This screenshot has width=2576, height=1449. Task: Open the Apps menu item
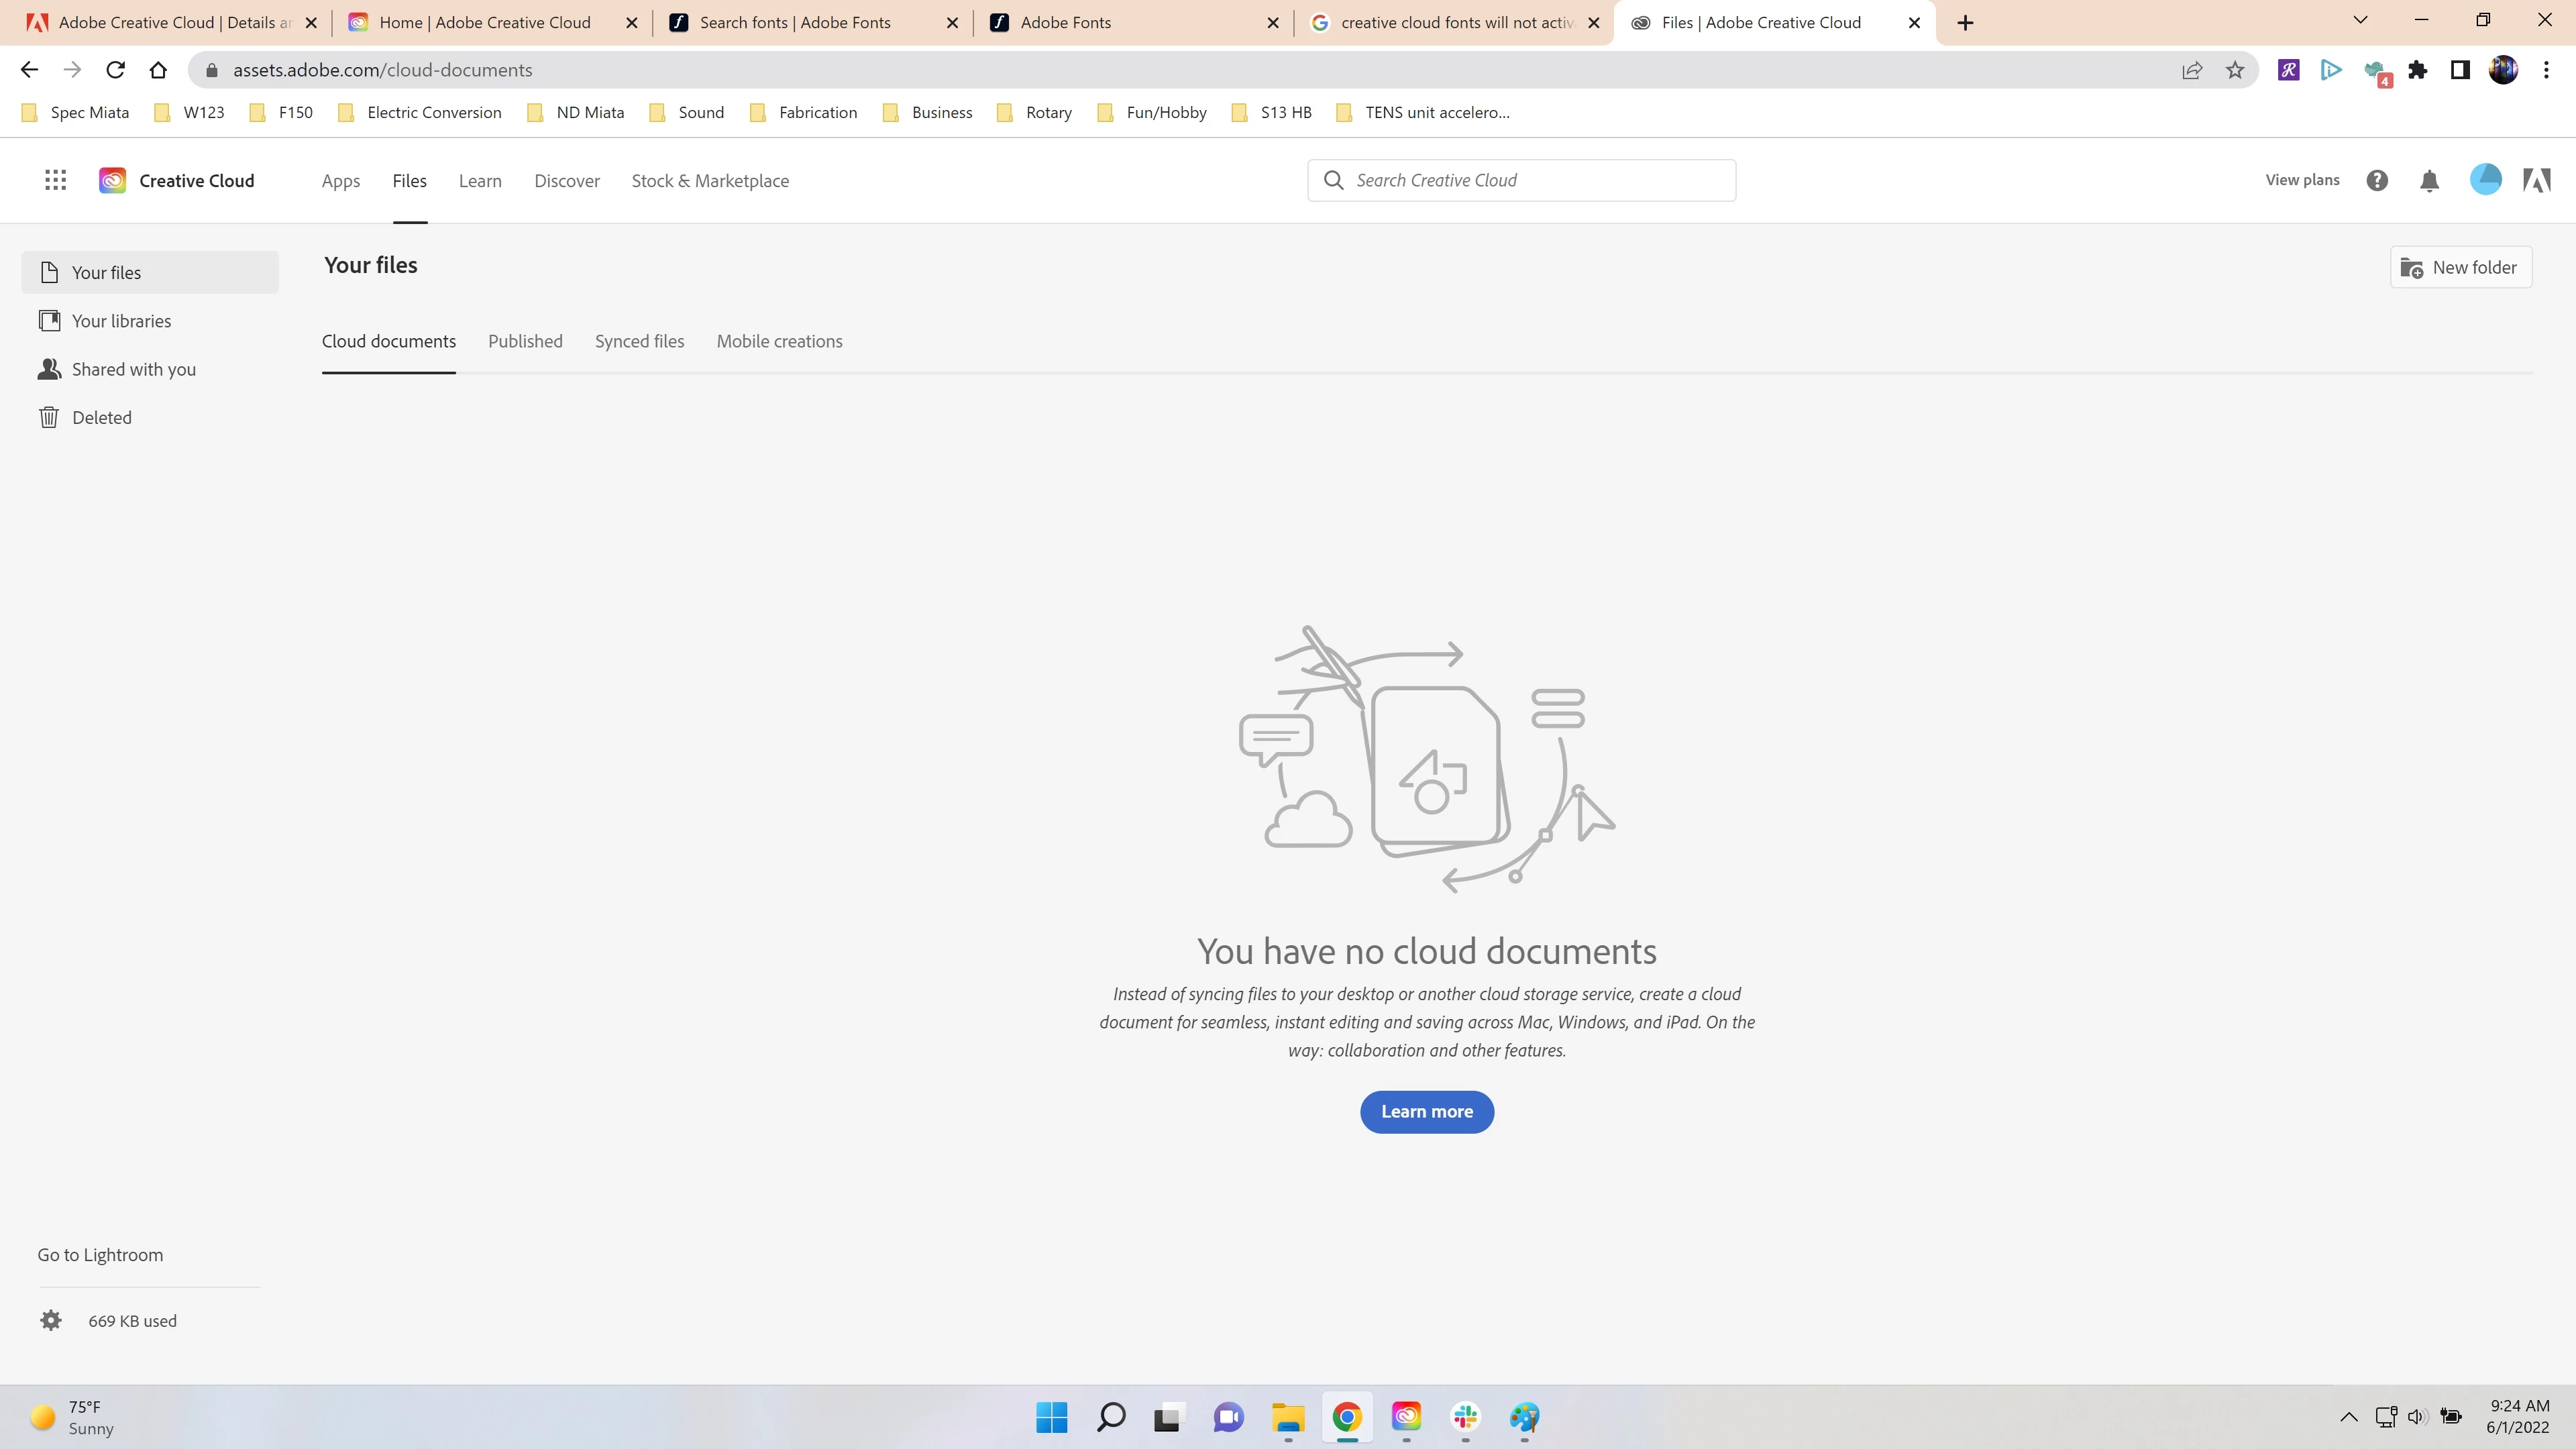pos(340,181)
